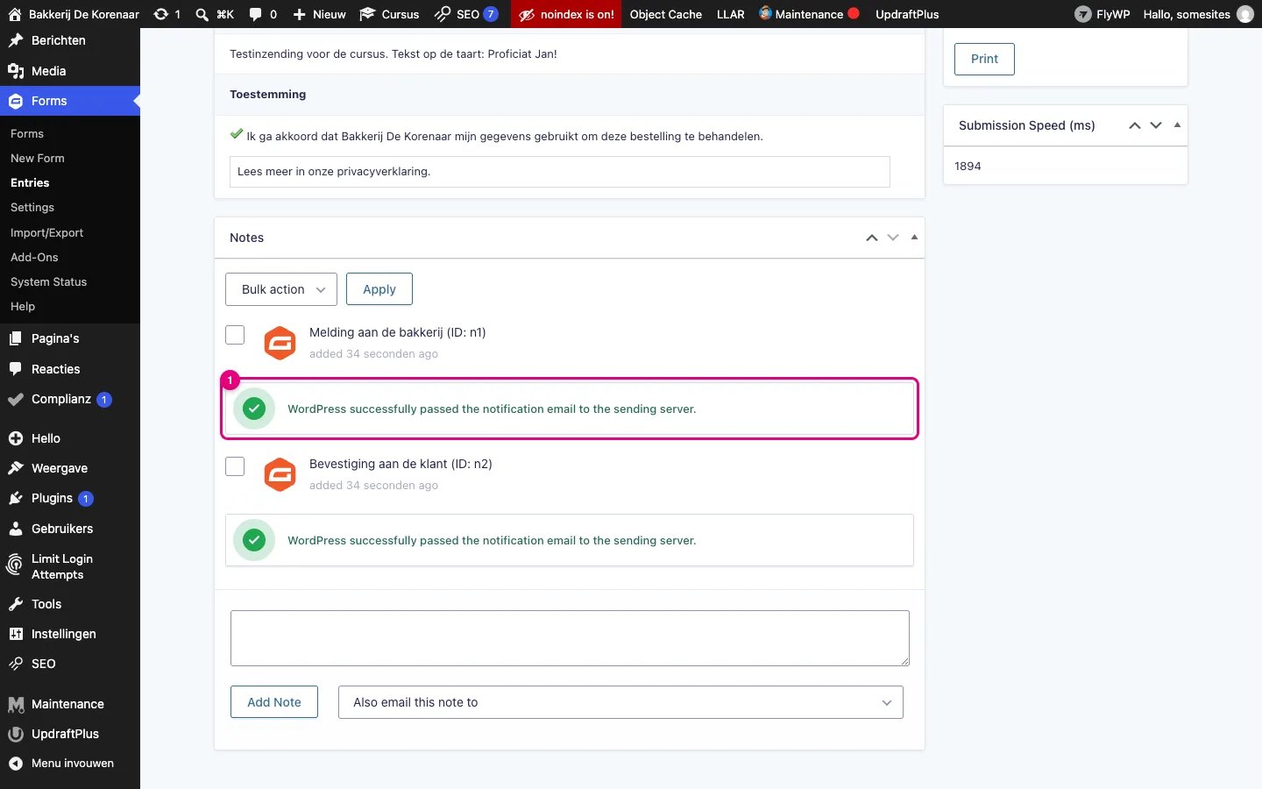This screenshot has width=1262, height=789.
Task: Collapse the Notes panel with the triangle toggle
Action: point(914,238)
